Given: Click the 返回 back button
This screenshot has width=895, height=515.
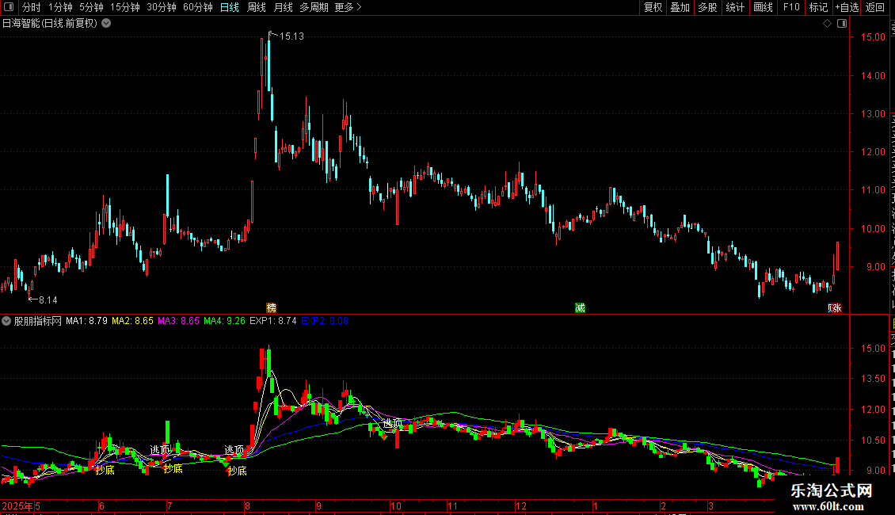Looking at the screenshot, I should tap(875, 7).
